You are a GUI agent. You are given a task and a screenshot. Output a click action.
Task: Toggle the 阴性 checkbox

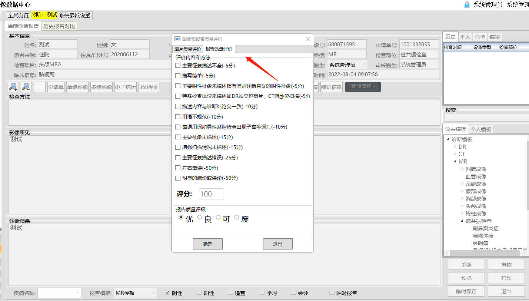(167, 292)
